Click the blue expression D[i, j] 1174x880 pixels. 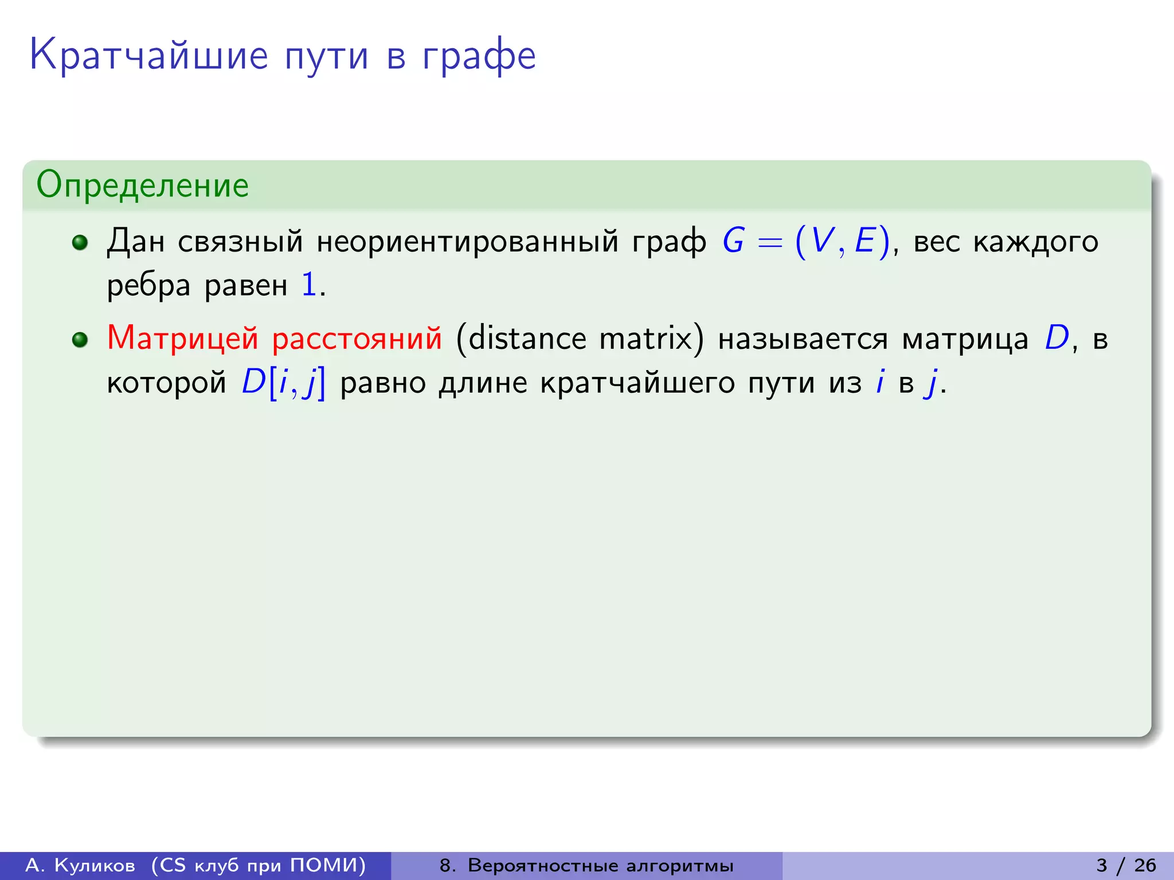pos(283,382)
